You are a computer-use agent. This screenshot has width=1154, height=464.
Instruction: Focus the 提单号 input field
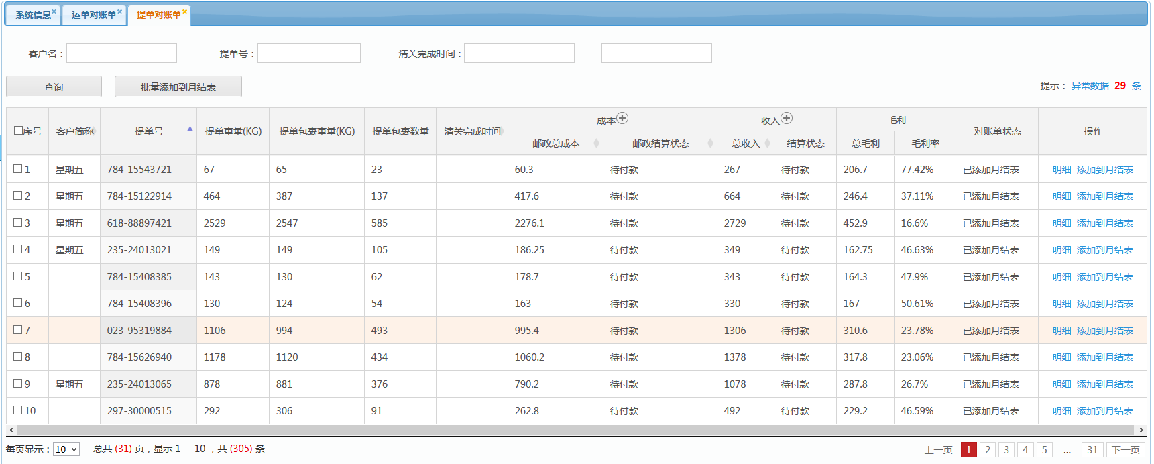(309, 53)
